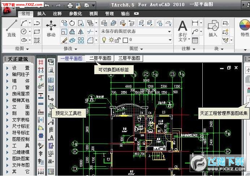Expand the Modify (修改) panel arrow
The height and width of the screenshot is (176, 250).
(x=76, y=49)
